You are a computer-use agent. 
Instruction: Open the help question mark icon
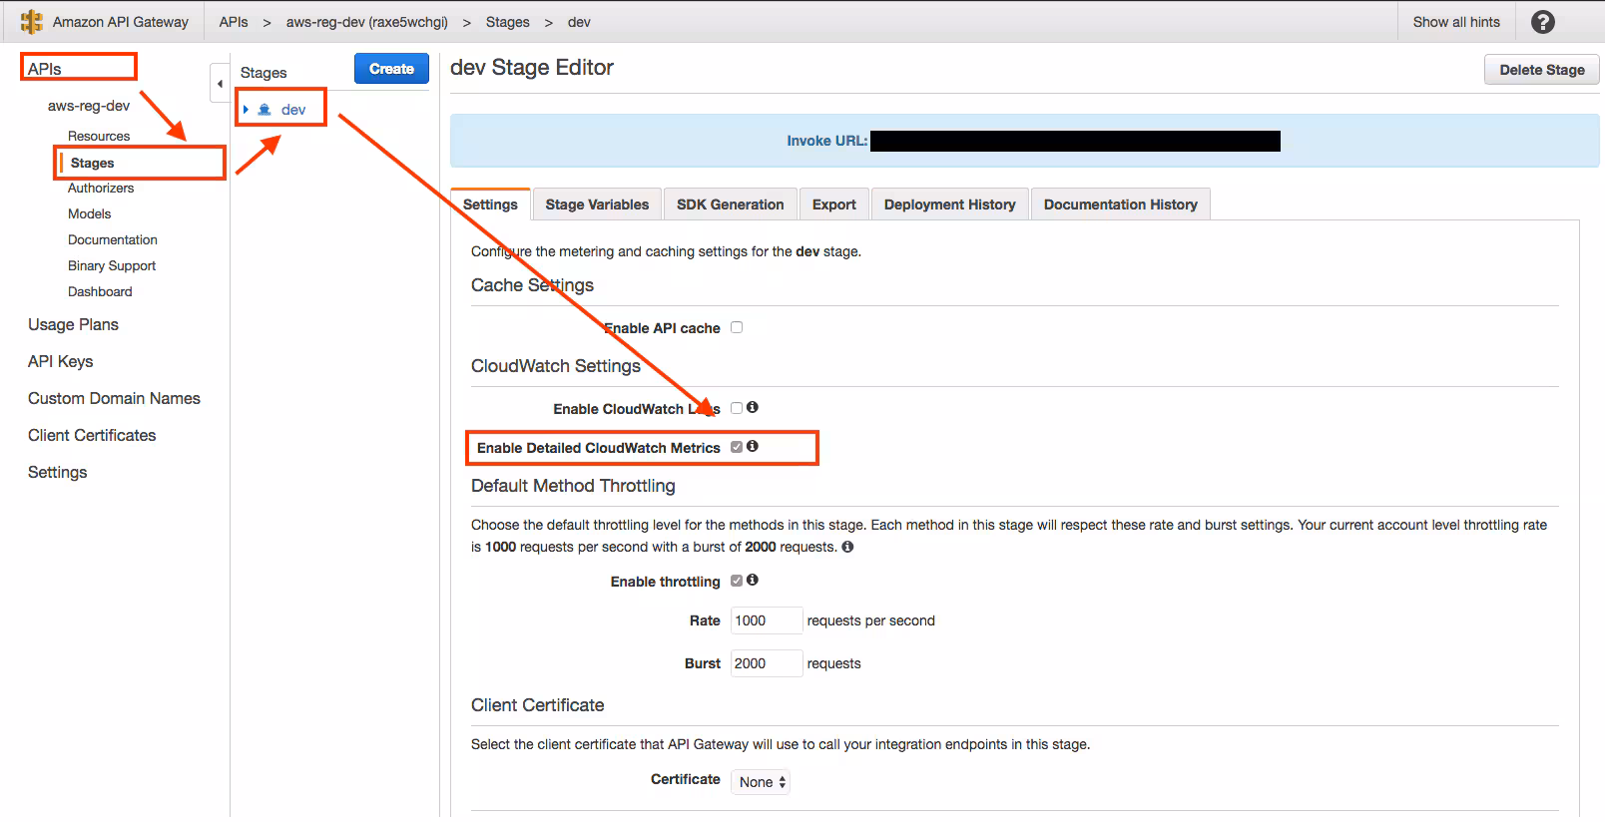point(1542,22)
